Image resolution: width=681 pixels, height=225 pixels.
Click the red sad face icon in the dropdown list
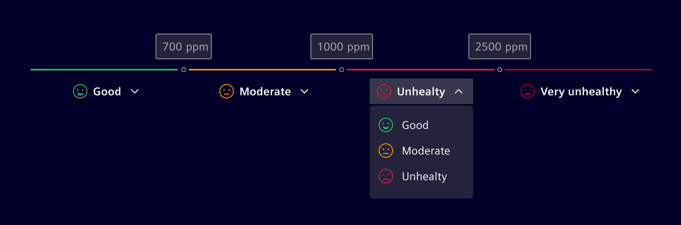(386, 176)
